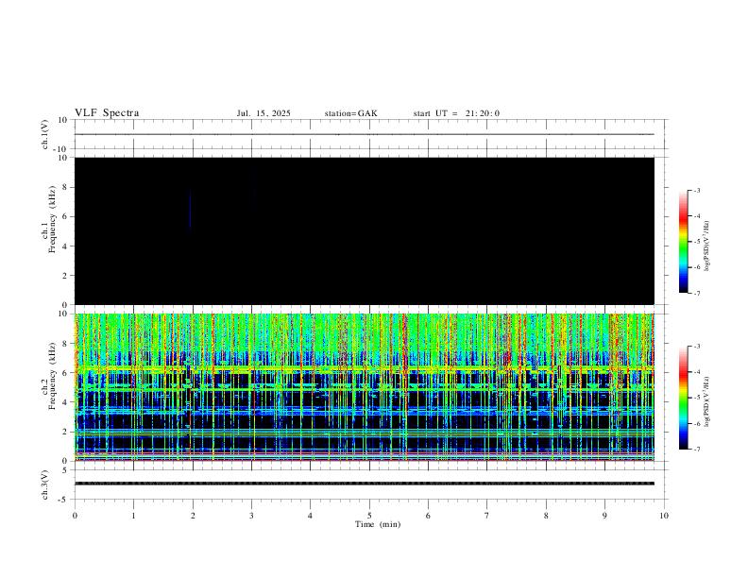Click the time axis tick label "5"
The height and width of the screenshot is (578, 748).
click(x=369, y=516)
